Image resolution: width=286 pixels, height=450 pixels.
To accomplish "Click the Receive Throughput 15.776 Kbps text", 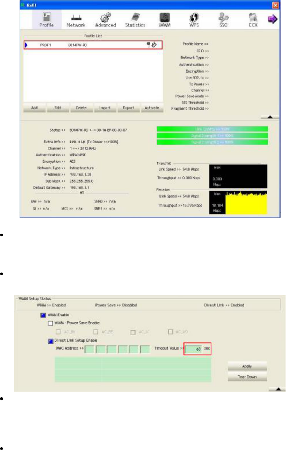I will point(180,206).
